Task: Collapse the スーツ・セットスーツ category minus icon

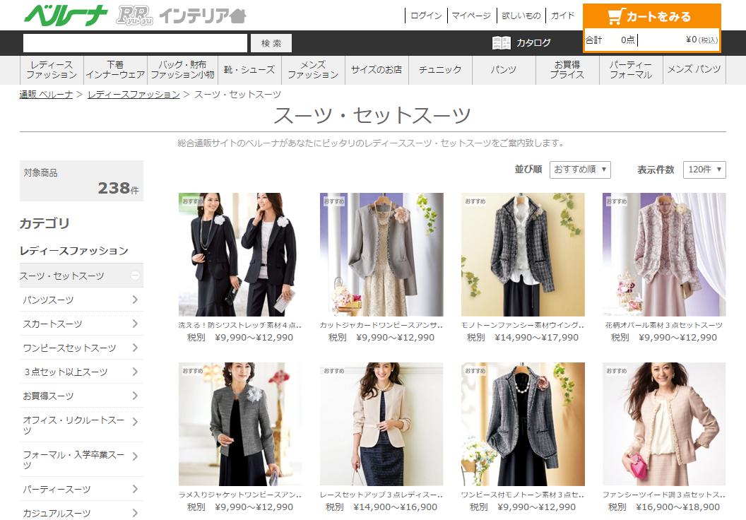Action: [135, 276]
